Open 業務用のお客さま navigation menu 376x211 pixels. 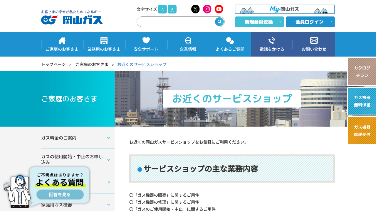click(104, 44)
